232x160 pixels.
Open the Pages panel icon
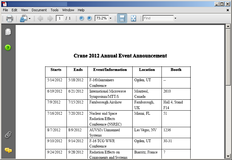pyautogui.click(x=8, y=32)
